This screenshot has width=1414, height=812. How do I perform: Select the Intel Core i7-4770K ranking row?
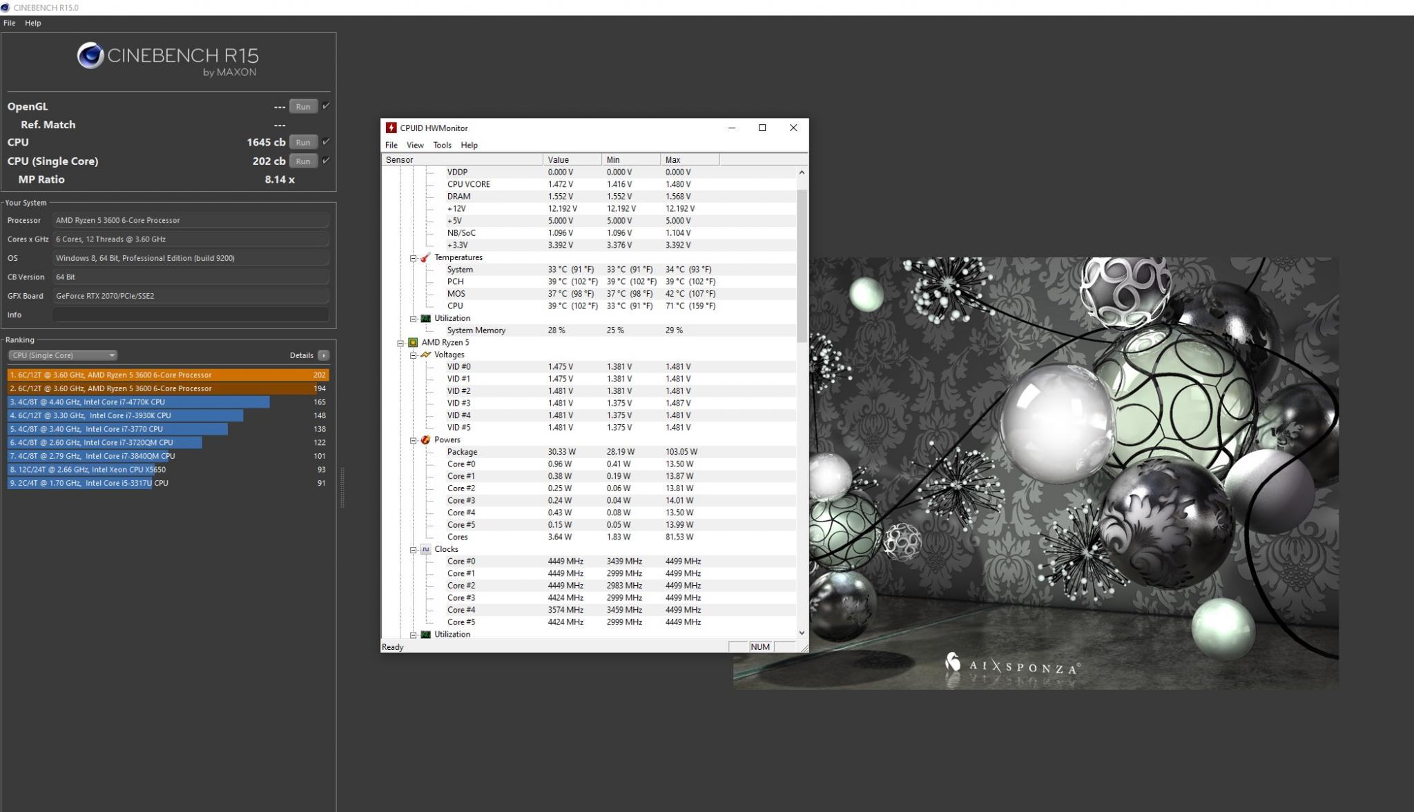168,402
